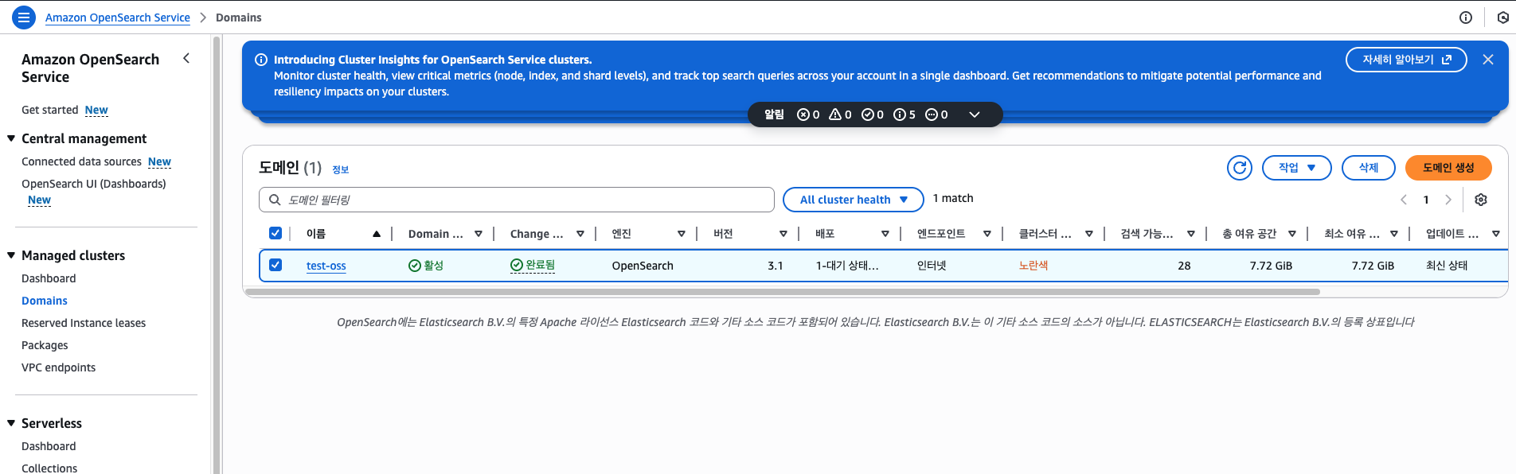Screen dimensions: 1516x474
Task: Open Packages in sidebar
Action: (x=45, y=345)
